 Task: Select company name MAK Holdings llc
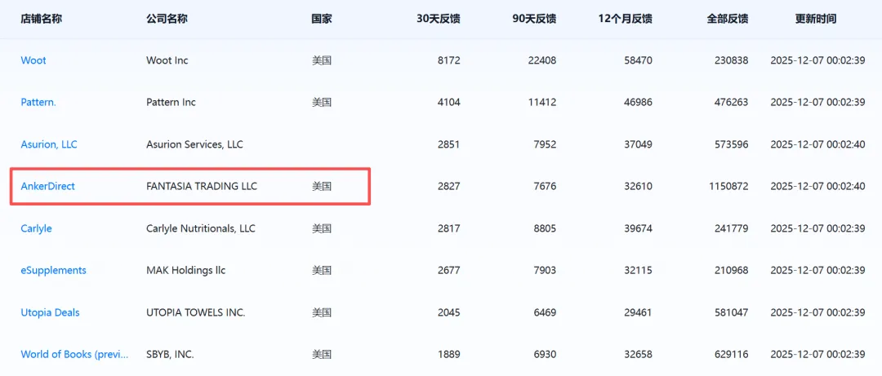click(x=185, y=270)
